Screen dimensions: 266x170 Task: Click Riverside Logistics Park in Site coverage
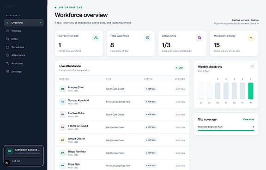pos(210,127)
